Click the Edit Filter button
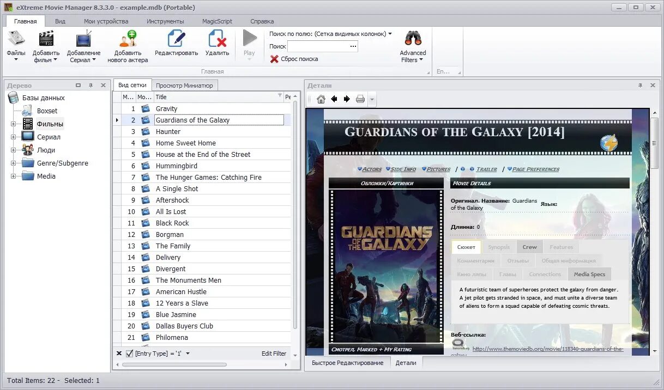 (x=274, y=354)
